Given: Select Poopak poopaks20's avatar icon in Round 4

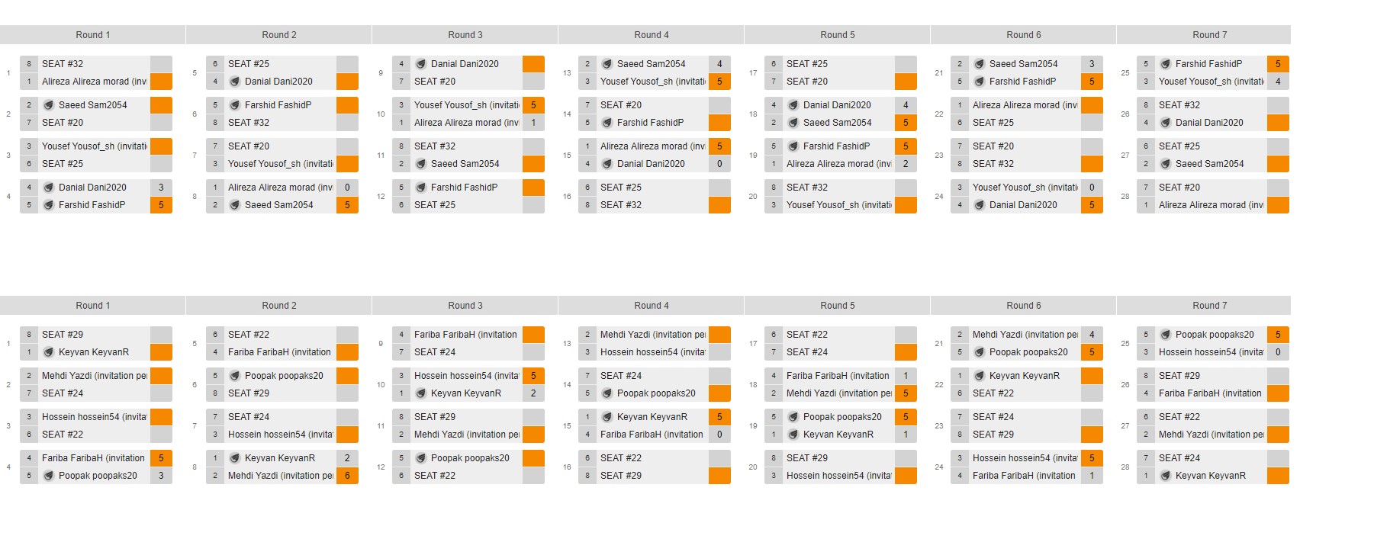Looking at the screenshot, I should click(x=607, y=393).
